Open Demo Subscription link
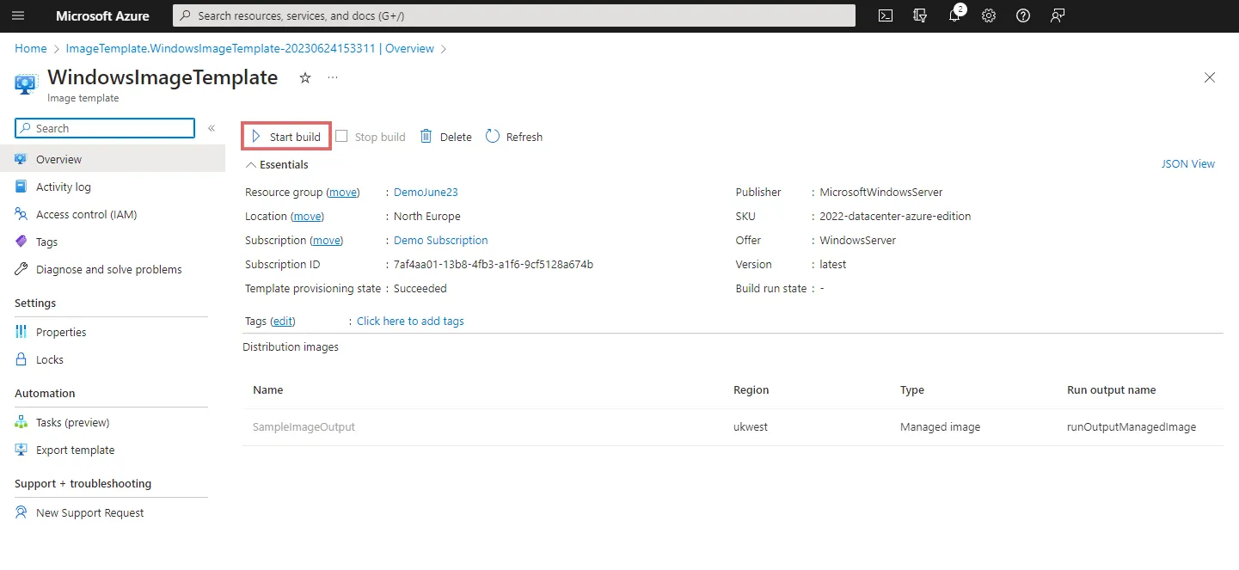The image size is (1239, 570). coord(441,241)
